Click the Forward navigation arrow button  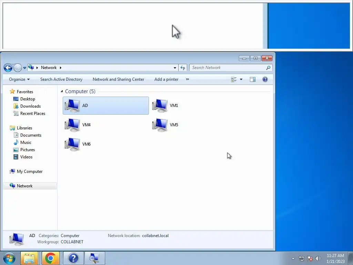[18, 68]
